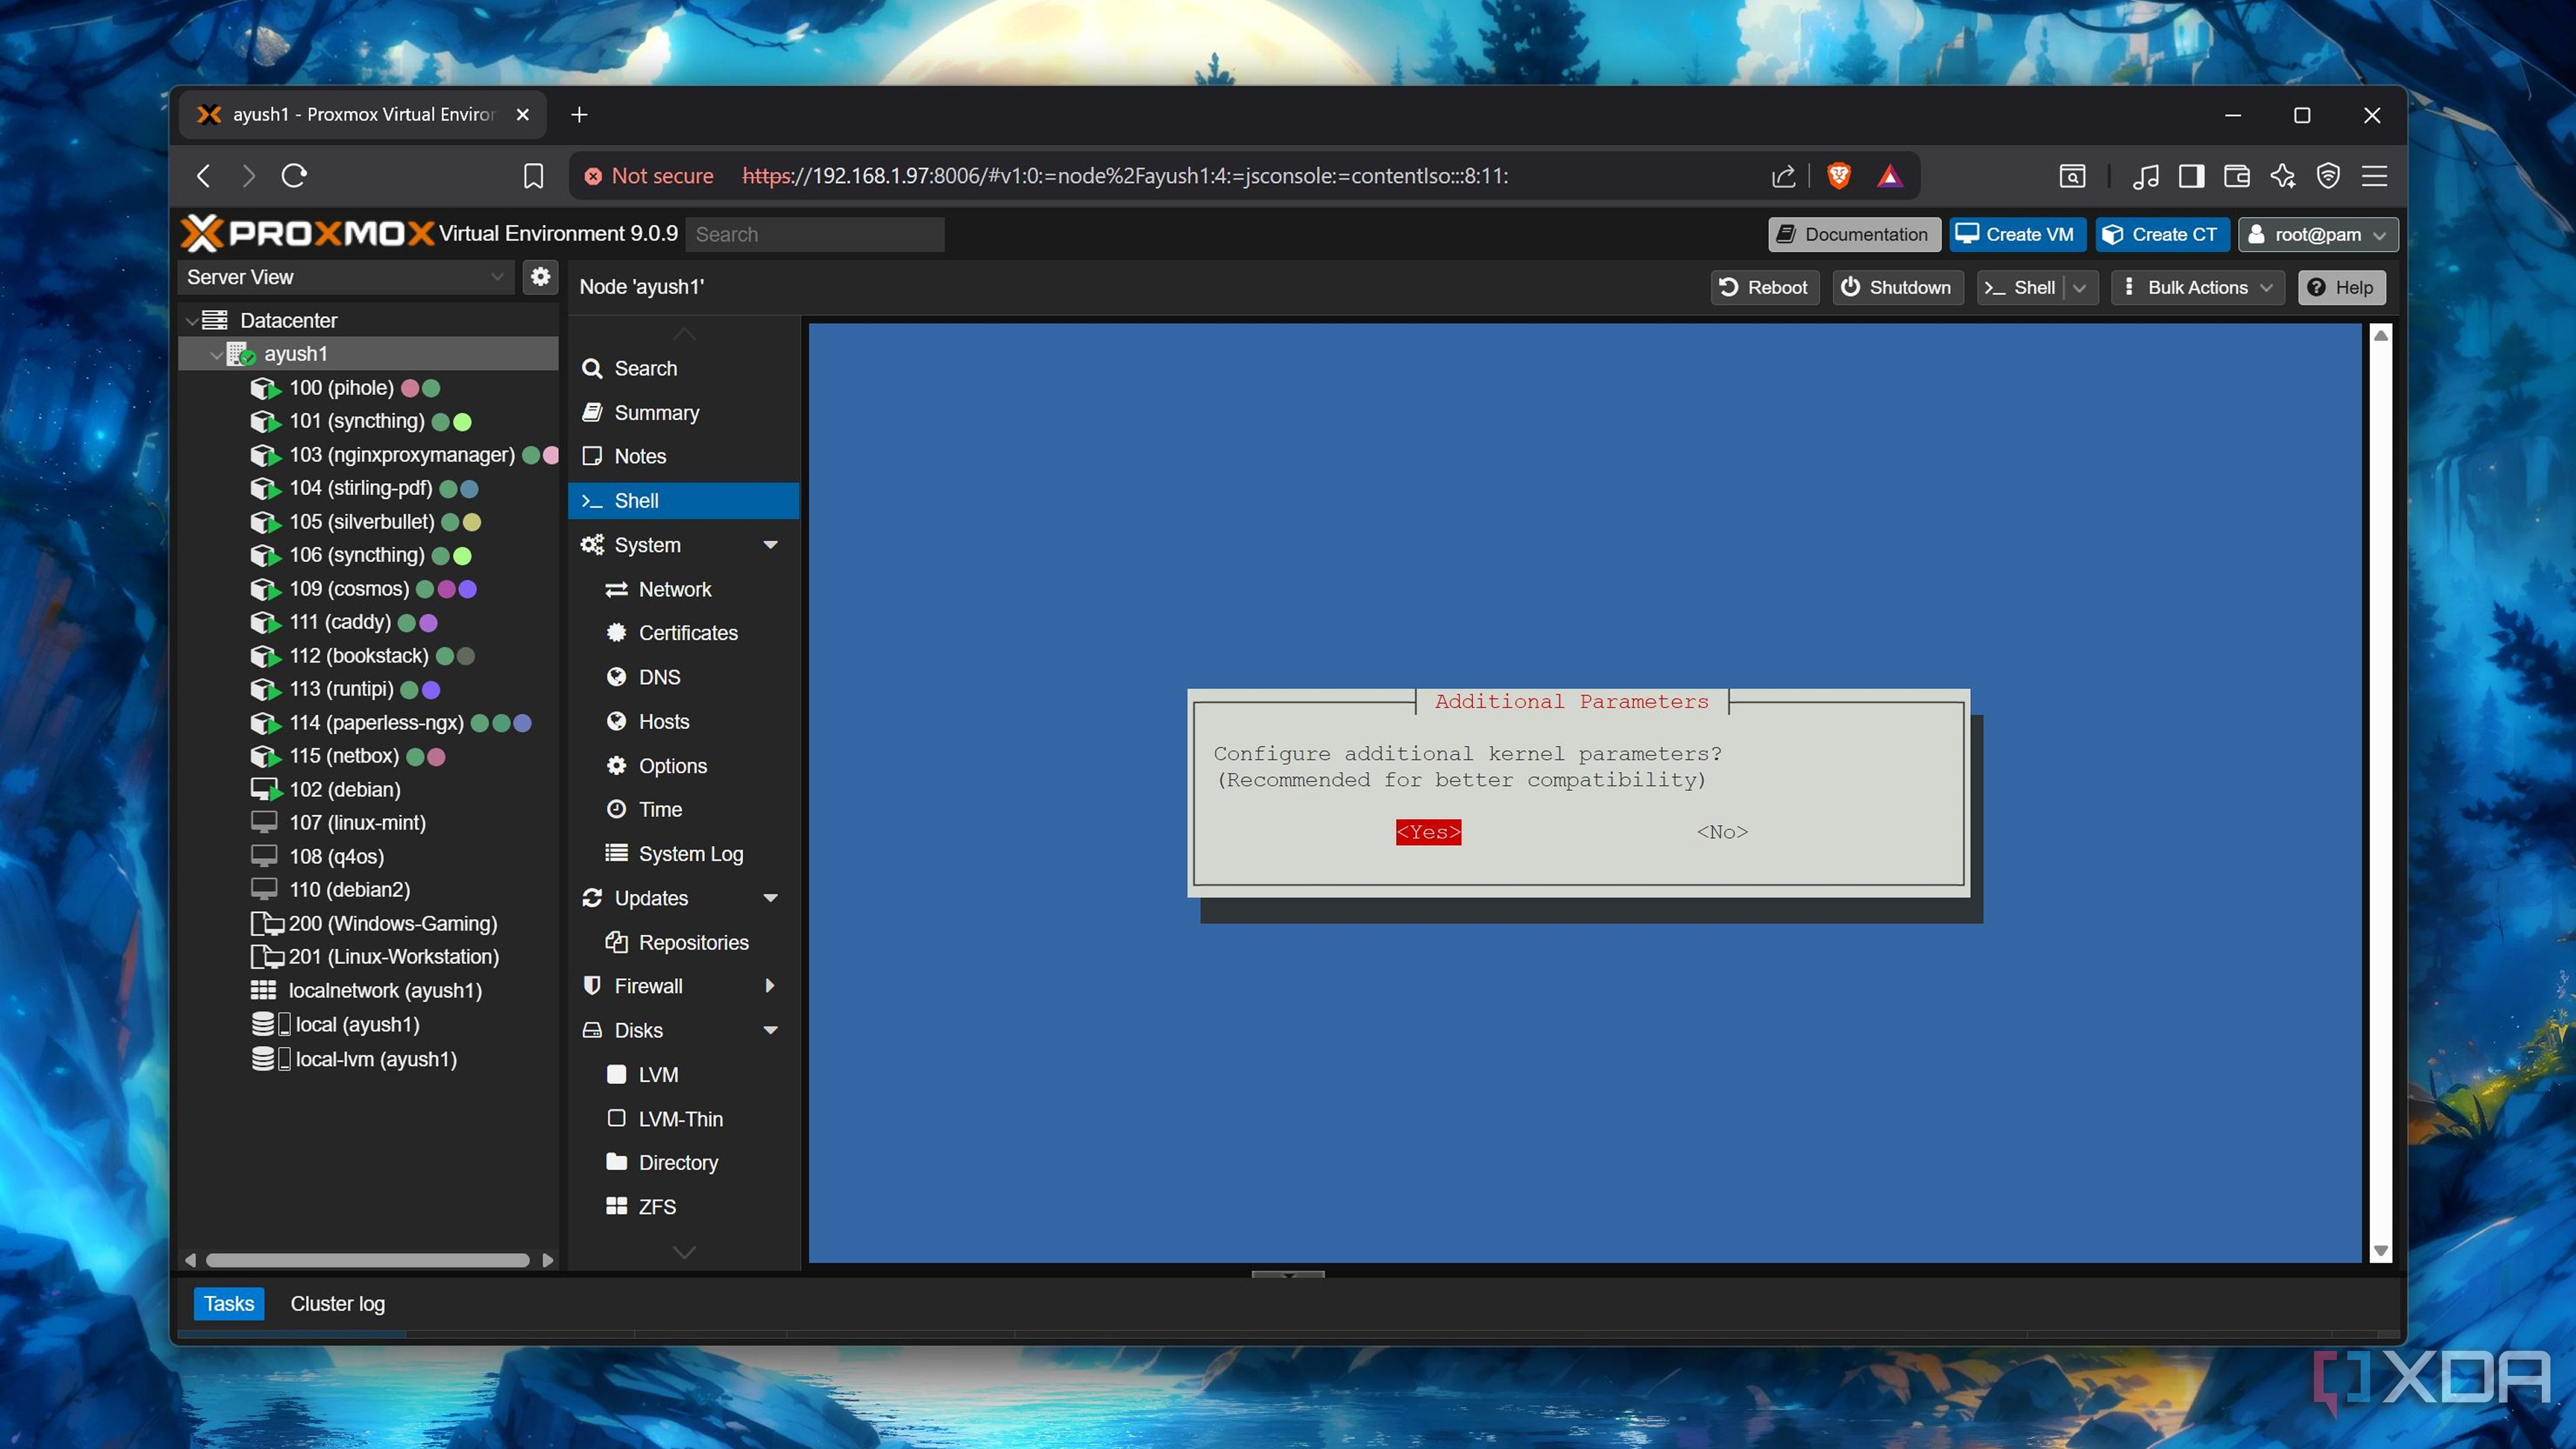2576x1449 pixels.
Task: Click the browser reload icon
Action: (x=294, y=176)
